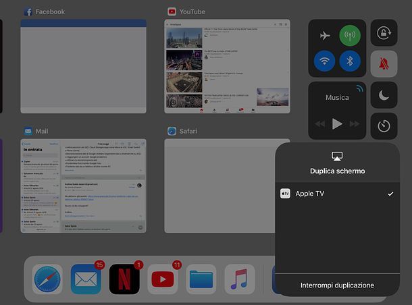Tap the first city skyline video in YouTube card
The image size is (412, 305).
(184, 38)
